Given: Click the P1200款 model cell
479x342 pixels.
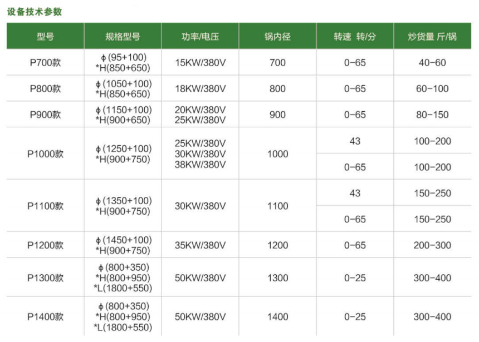Looking at the screenshot, I should point(45,245).
